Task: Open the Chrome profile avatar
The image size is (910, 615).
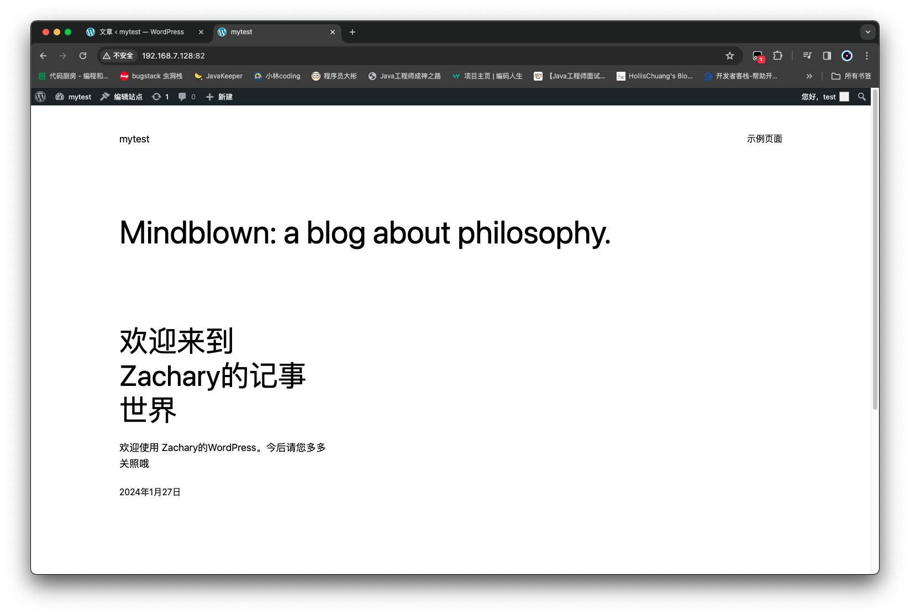Action: 847,56
